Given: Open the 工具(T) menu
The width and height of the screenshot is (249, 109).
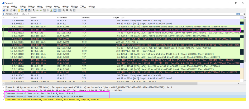Looking at the screenshot, I should tap(83, 7).
